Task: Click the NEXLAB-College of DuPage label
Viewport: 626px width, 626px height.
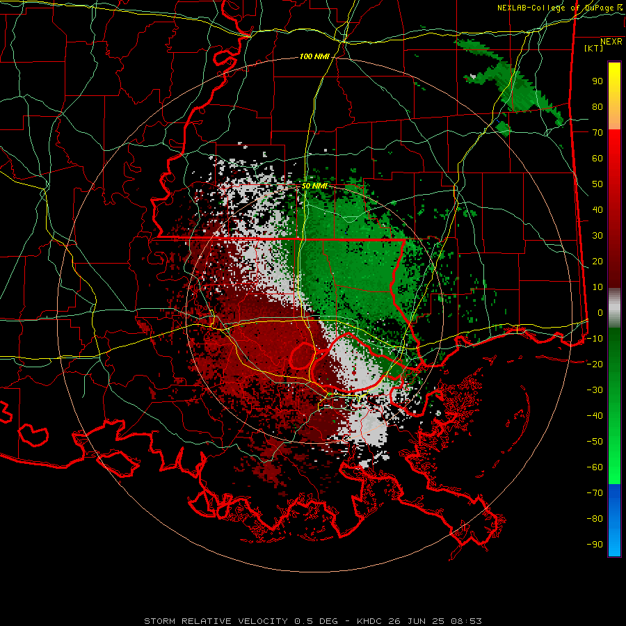Action: click(x=559, y=8)
